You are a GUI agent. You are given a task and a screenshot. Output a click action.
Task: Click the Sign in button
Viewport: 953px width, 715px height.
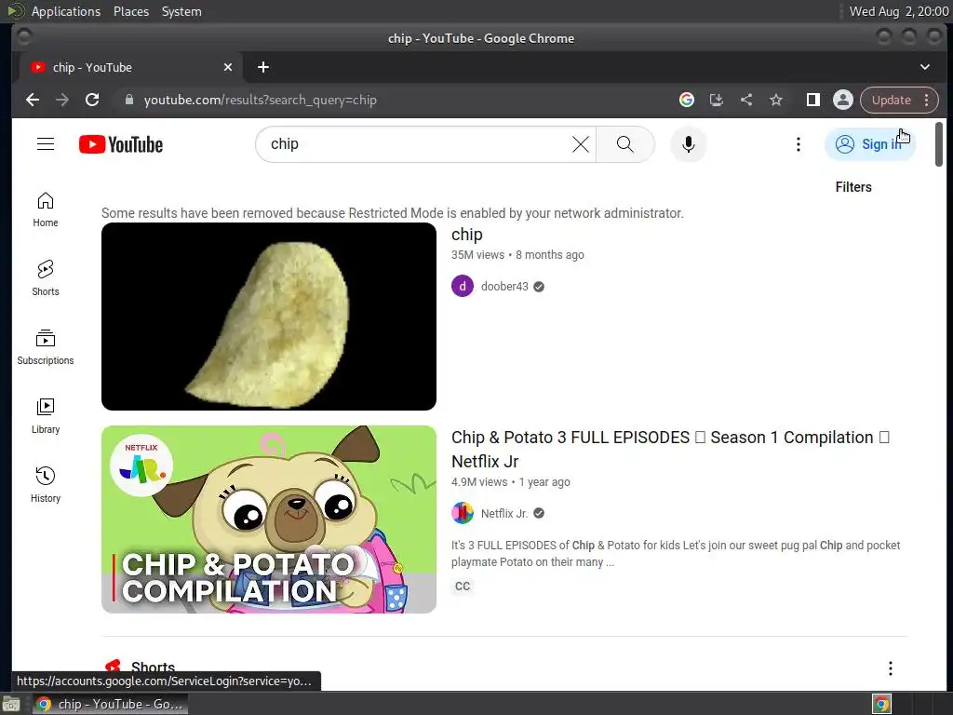pyautogui.click(x=870, y=144)
